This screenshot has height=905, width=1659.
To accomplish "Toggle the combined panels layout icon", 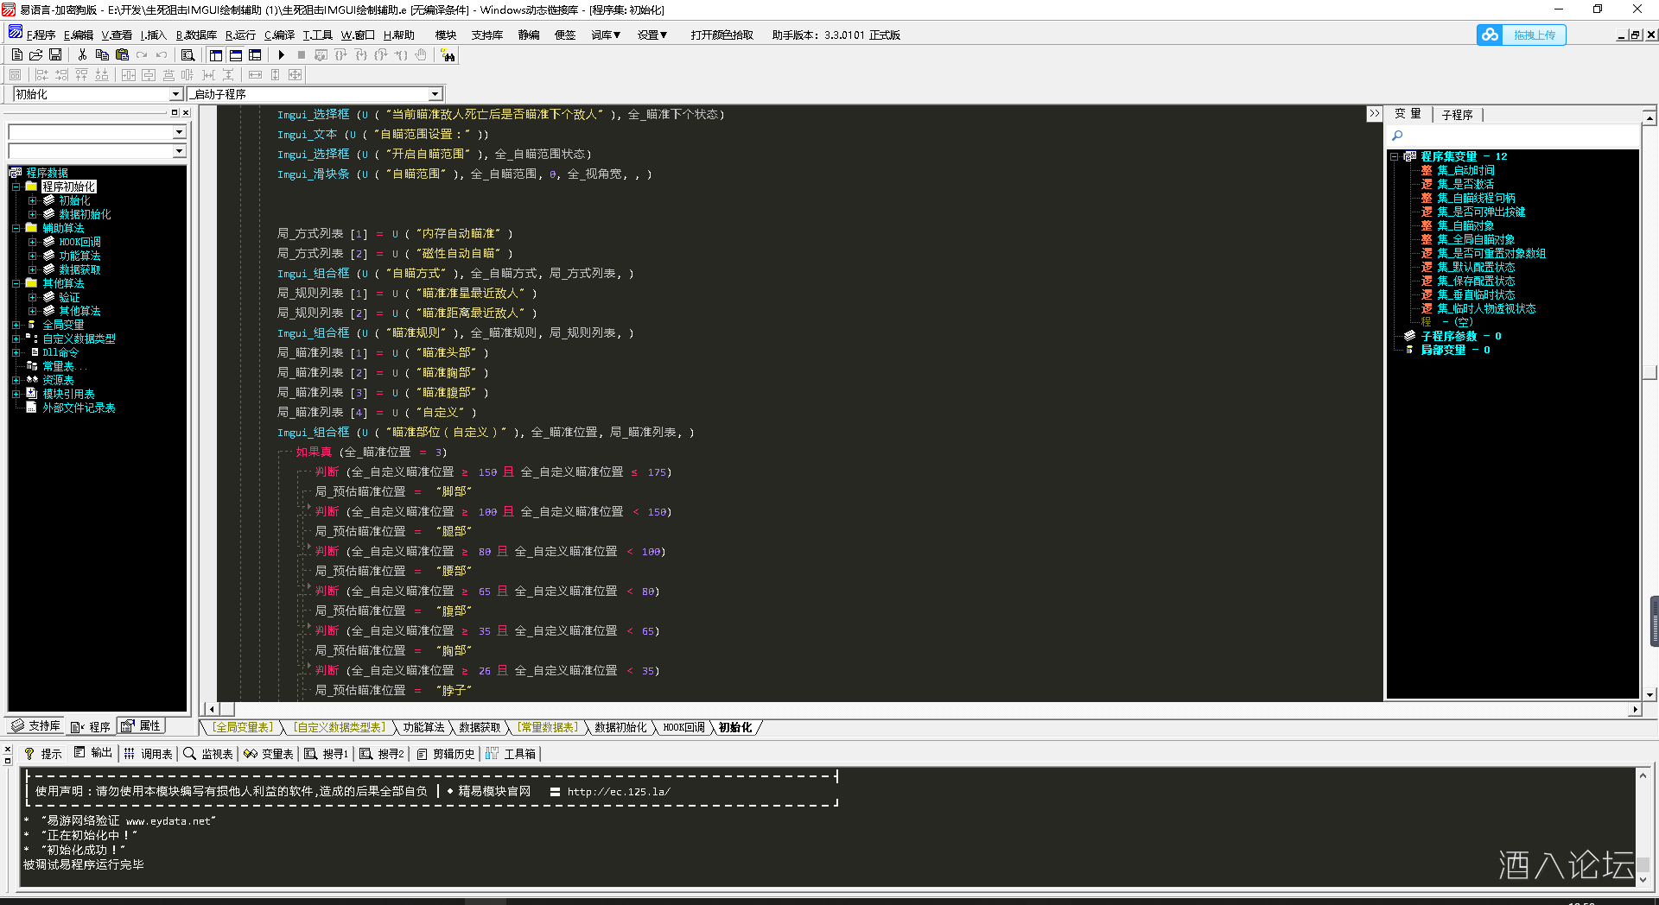I will pyautogui.click(x=255, y=54).
